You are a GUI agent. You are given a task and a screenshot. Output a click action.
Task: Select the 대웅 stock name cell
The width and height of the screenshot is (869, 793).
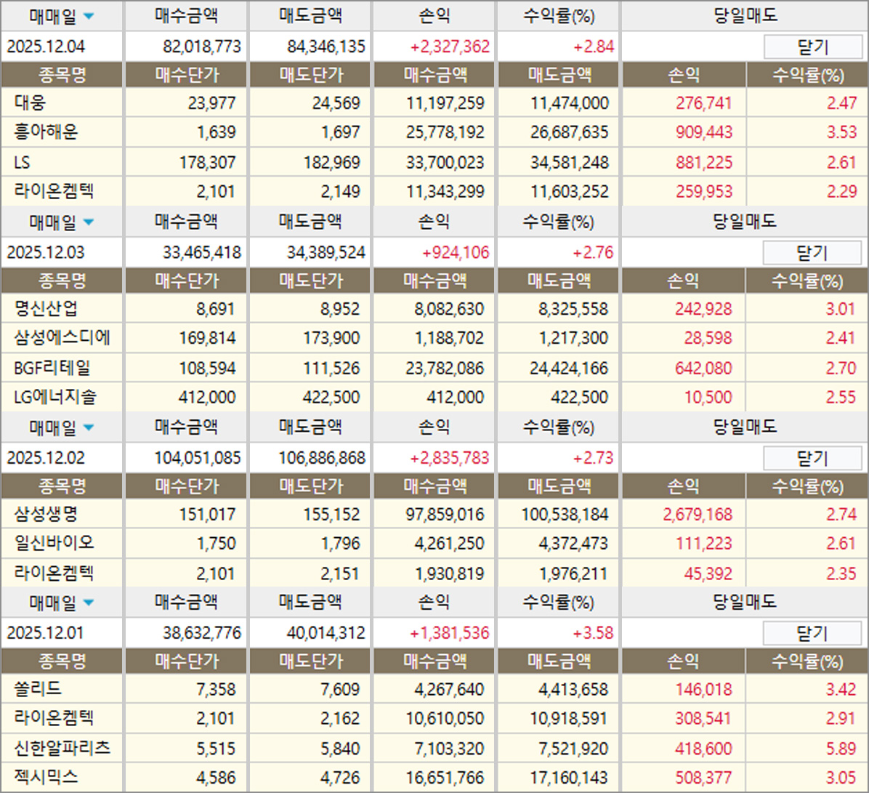31,103
